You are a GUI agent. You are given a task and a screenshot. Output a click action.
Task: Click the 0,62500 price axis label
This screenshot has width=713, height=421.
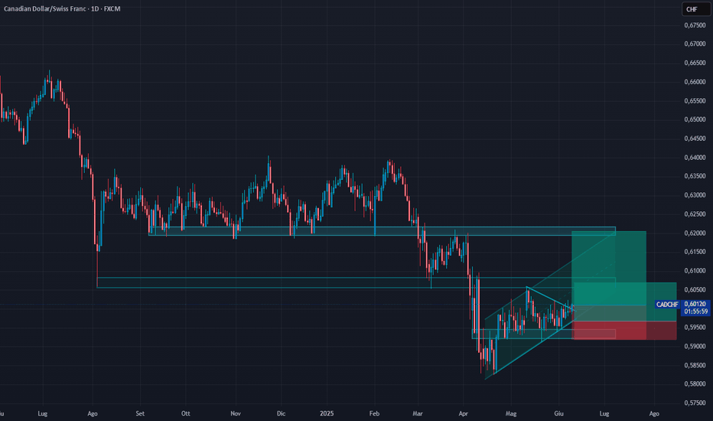point(695,214)
